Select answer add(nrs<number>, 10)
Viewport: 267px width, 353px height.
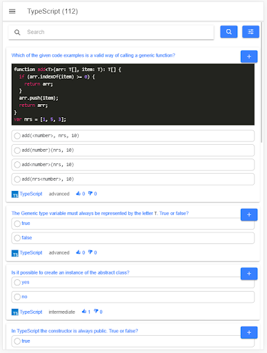(x=133, y=179)
